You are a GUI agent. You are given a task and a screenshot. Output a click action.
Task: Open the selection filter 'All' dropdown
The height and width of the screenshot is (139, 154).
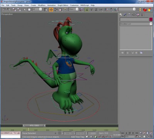[x=41, y=9]
